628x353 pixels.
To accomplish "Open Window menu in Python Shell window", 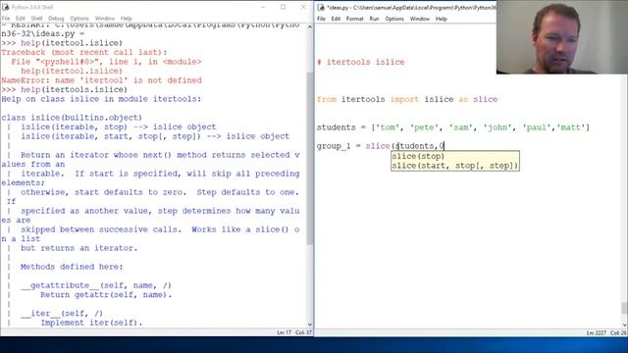I will [x=105, y=19].
